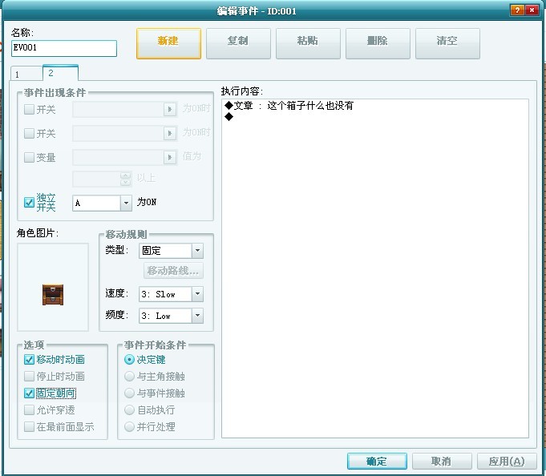546x476 pixels.
Task: Select the 决定键 trigger radio button
Action: tap(129, 360)
